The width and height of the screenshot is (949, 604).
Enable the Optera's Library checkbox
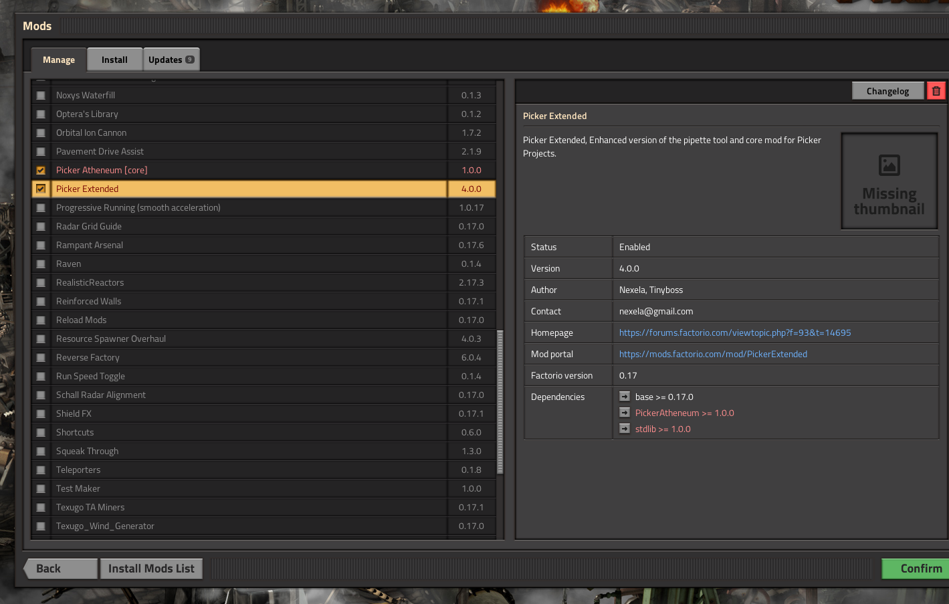click(41, 114)
